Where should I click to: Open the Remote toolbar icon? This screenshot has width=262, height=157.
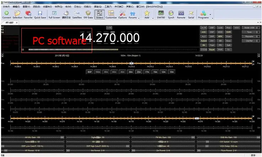pos(181,15)
